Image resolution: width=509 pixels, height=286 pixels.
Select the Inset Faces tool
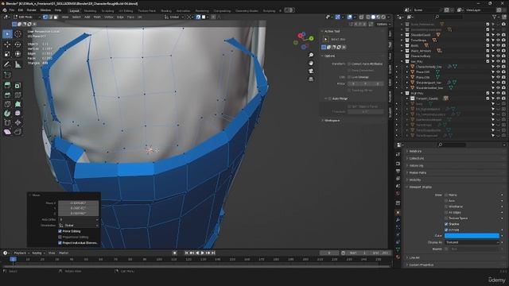pyautogui.click(x=17, y=85)
